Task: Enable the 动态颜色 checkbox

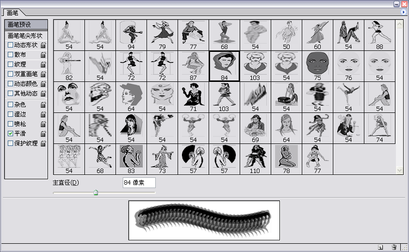Action: (x=11, y=83)
